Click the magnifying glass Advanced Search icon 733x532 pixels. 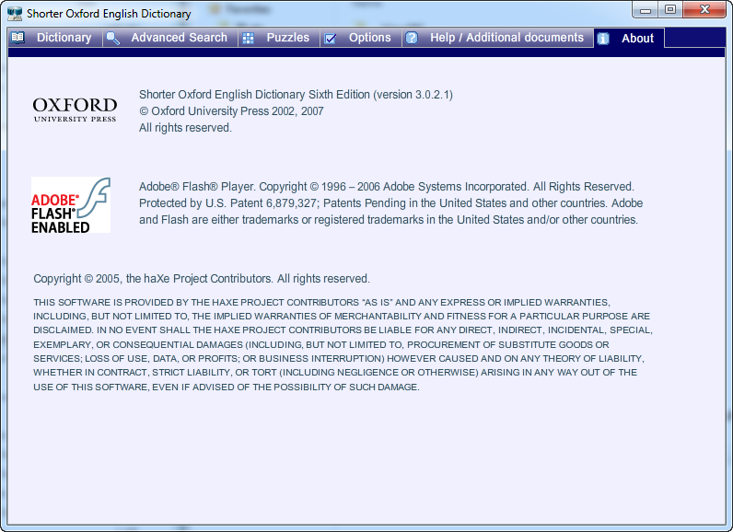(x=112, y=39)
